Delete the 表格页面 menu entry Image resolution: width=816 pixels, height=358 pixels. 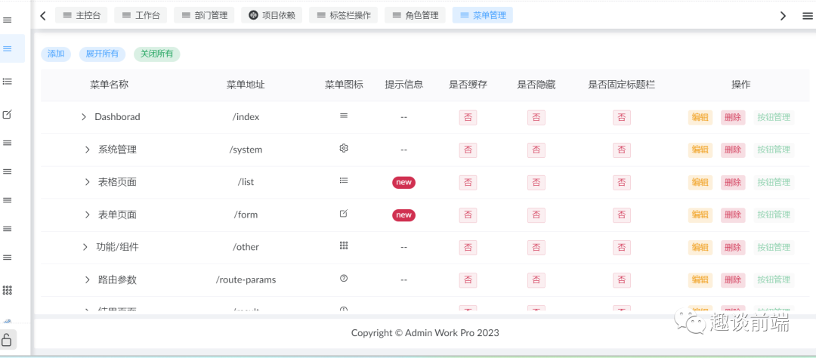pyautogui.click(x=733, y=183)
